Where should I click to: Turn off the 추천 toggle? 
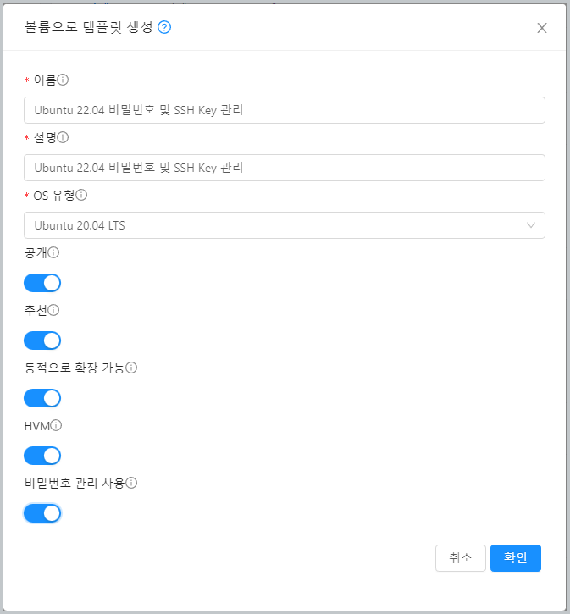tap(42, 340)
